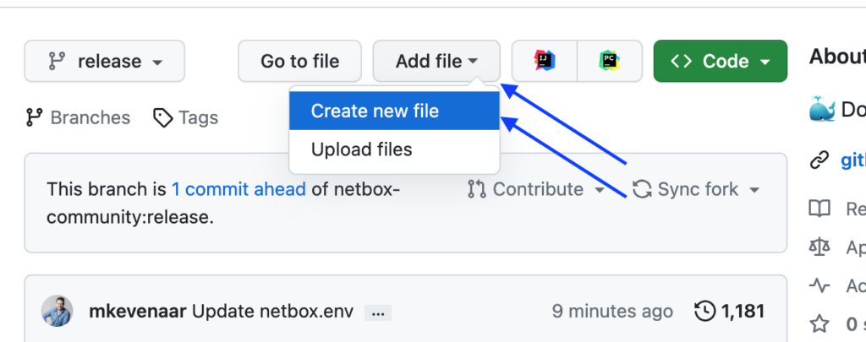Open the IntelliJ IDEA icon button
Image resolution: width=866 pixels, height=342 pixels.
tap(545, 61)
